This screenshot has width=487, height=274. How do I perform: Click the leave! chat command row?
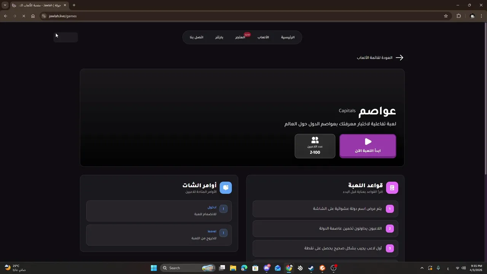tap(159, 235)
